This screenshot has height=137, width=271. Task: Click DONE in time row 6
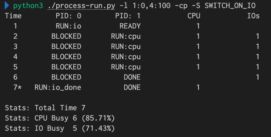[x=132, y=77]
